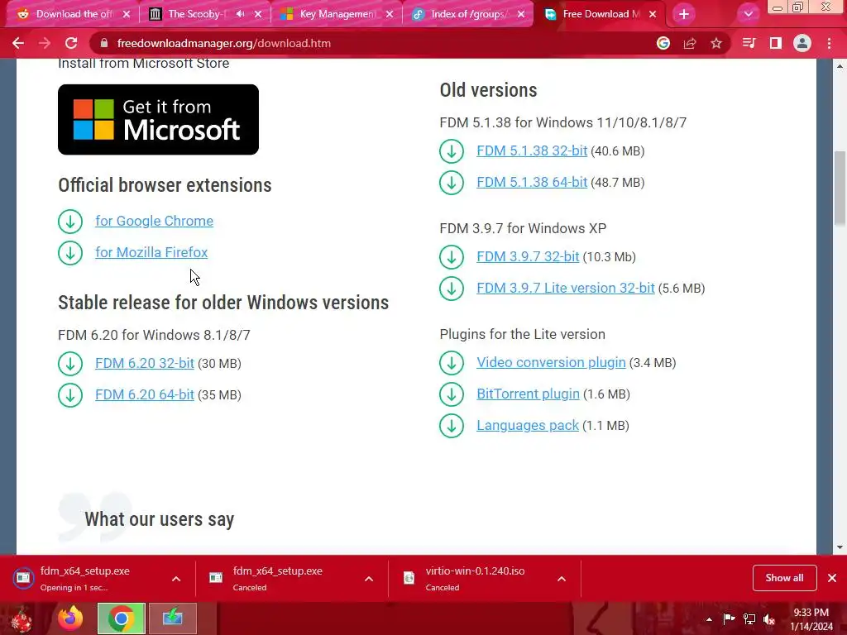Bookmark this page with the star icon
Viewport: 847px width, 635px height.
[x=716, y=43]
